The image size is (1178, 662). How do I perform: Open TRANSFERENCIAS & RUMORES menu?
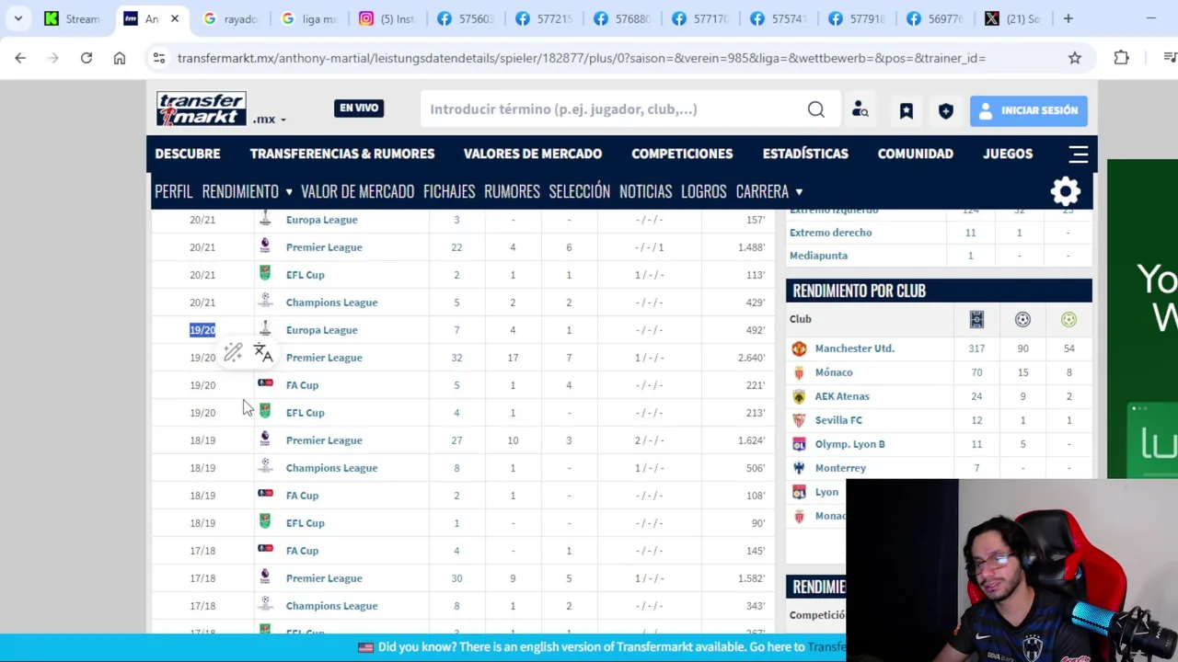(342, 154)
